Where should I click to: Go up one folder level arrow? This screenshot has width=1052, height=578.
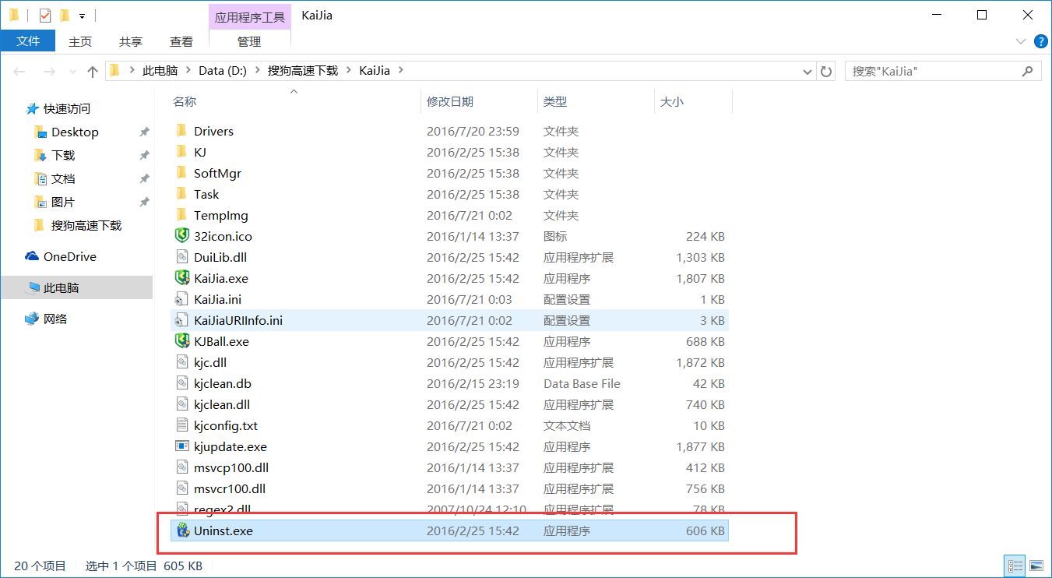tap(93, 71)
